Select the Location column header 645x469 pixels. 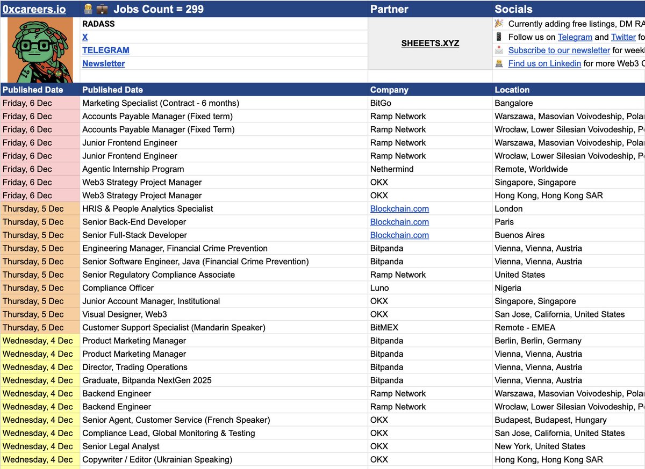pyautogui.click(x=569, y=90)
